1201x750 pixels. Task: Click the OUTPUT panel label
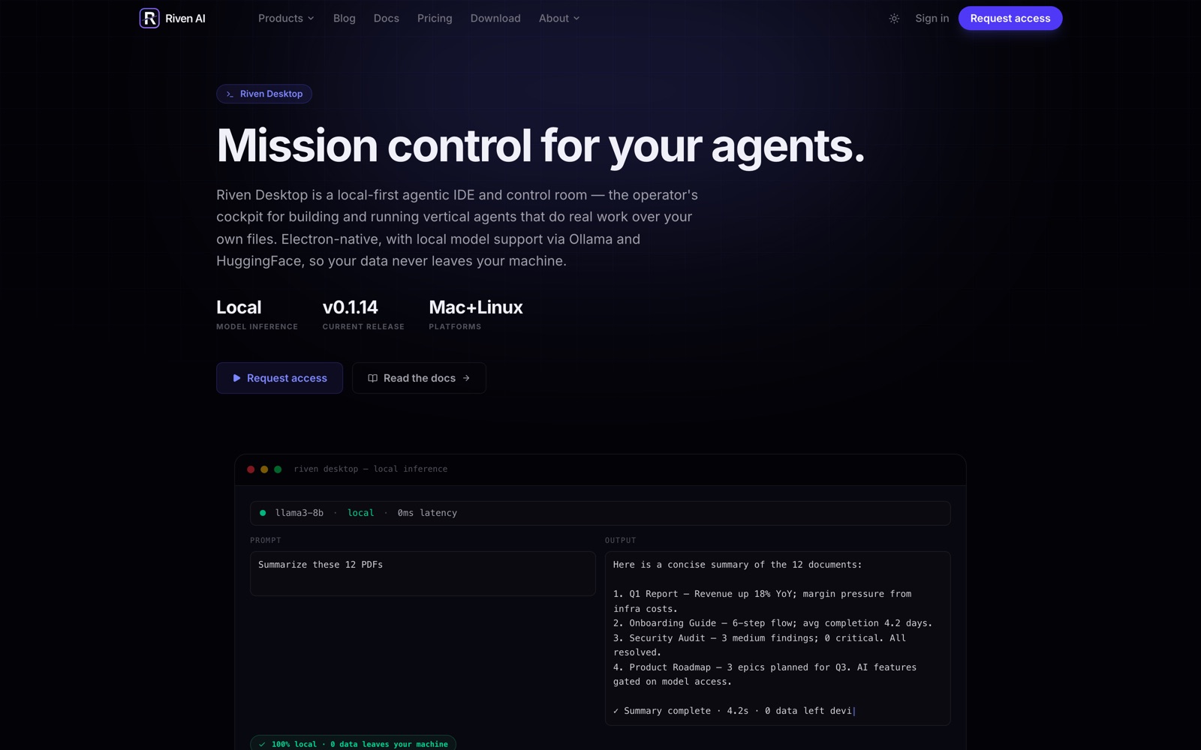coord(620,540)
